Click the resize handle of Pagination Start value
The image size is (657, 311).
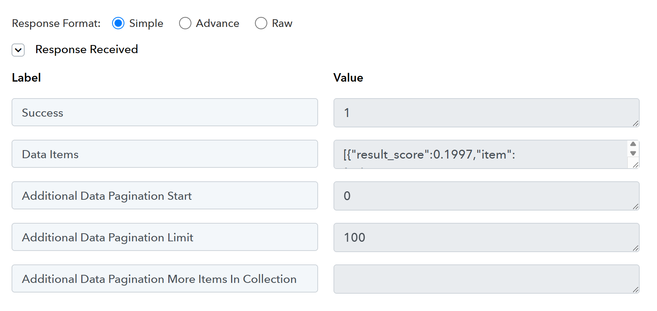(x=635, y=206)
